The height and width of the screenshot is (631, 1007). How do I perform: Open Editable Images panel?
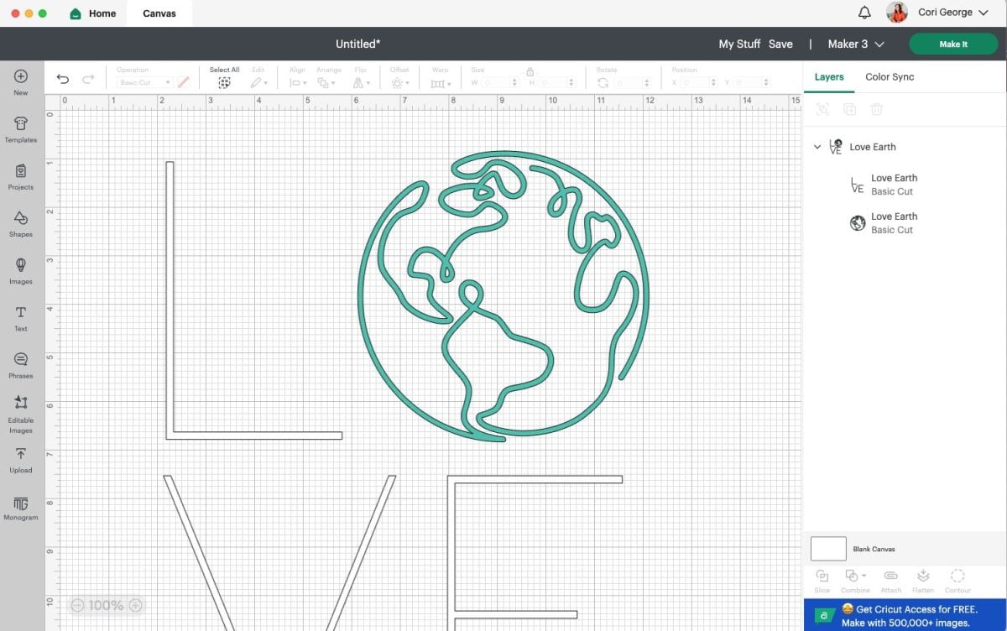pyautogui.click(x=21, y=415)
